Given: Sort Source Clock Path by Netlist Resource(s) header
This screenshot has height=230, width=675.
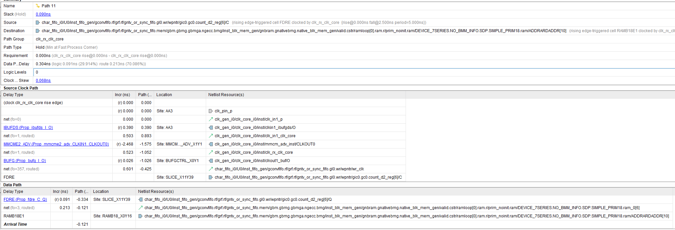Looking at the screenshot, I should click(x=306, y=95).
